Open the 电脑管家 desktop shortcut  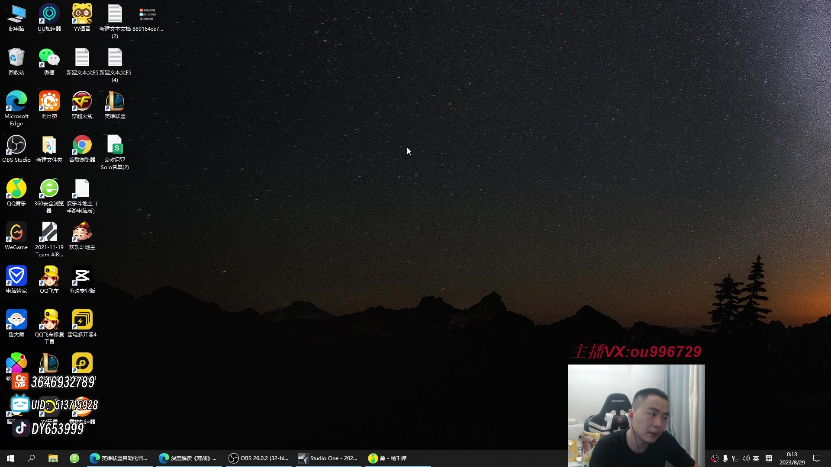tap(16, 276)
